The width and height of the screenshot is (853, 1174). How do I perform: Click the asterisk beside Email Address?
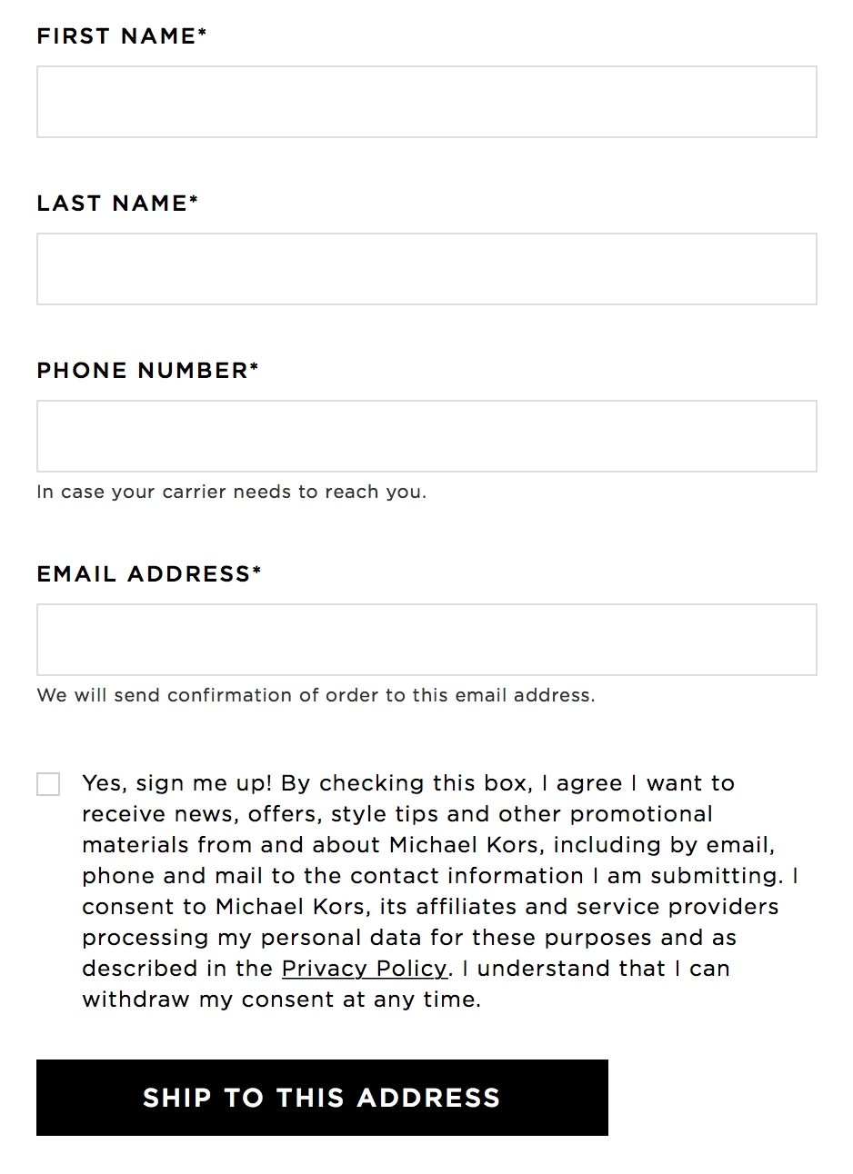pos(257,572)
